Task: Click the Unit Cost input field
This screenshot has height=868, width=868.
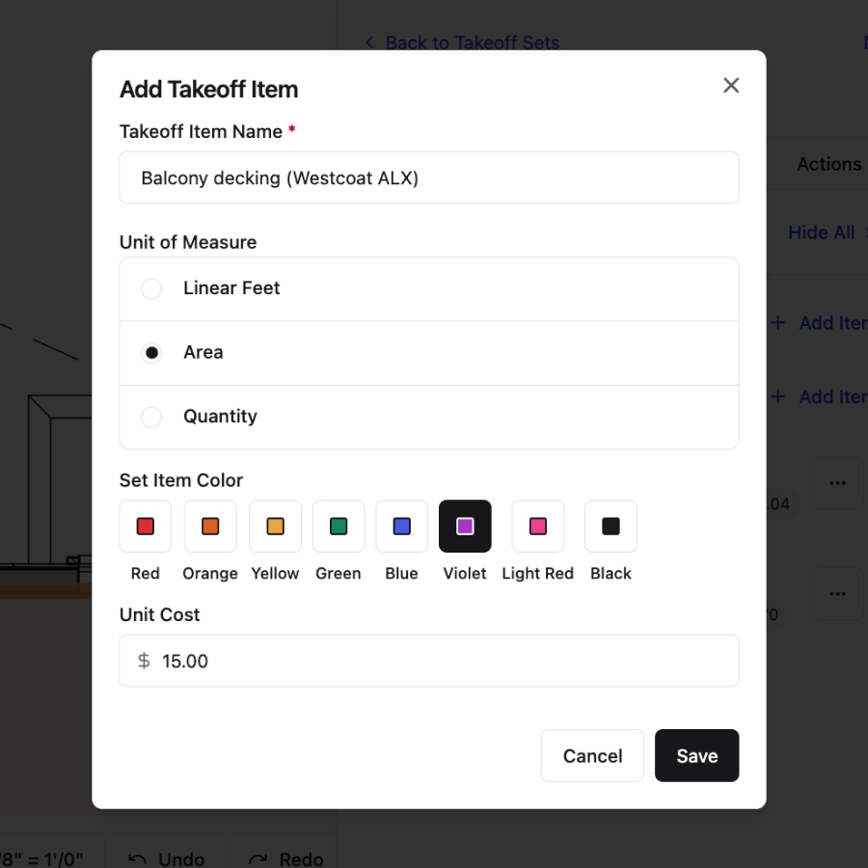Action: point(429,661)
